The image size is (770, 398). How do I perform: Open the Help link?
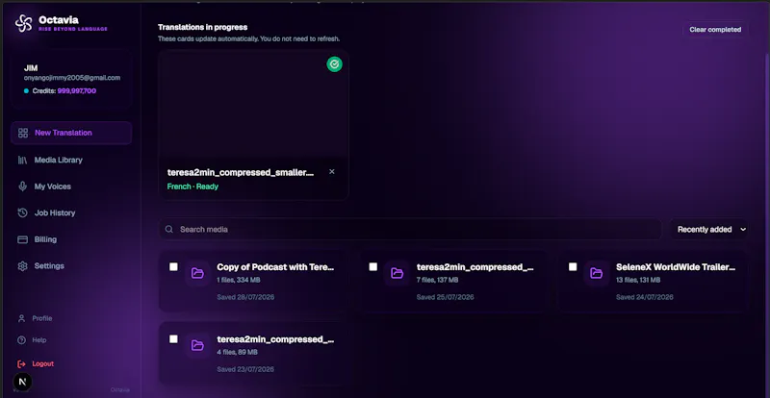click(39, 340)
